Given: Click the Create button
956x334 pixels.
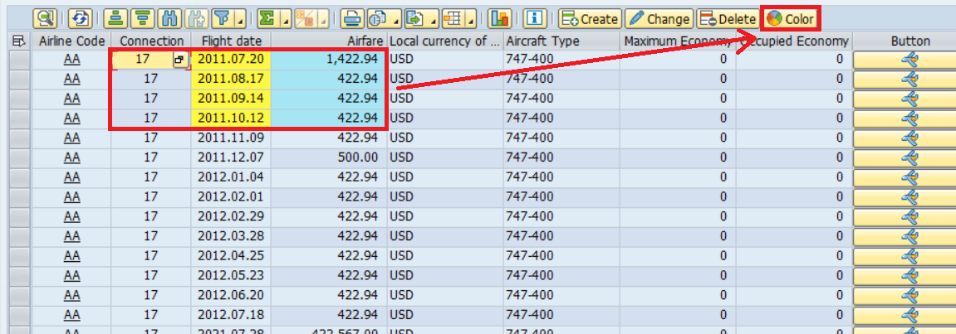Looking at the screenshot, I should pos(591,19).
